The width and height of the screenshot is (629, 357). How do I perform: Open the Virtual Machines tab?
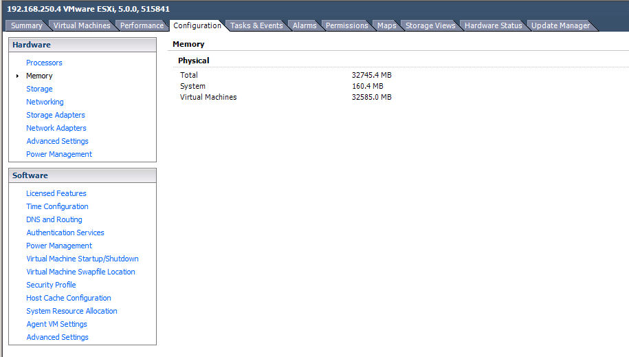82,25
